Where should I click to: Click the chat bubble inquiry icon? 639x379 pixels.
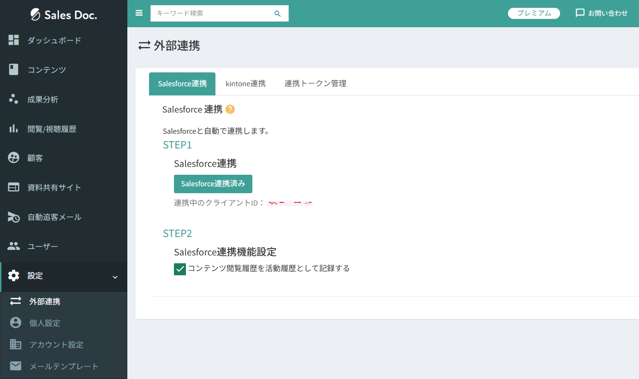click(x=580, y=13)
